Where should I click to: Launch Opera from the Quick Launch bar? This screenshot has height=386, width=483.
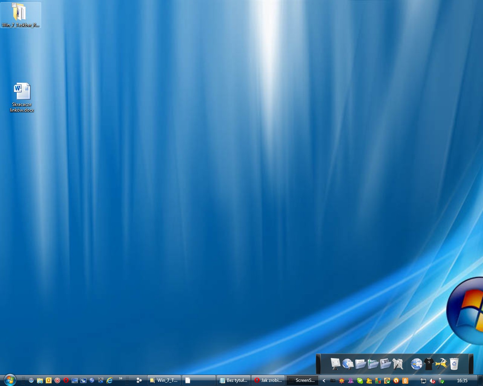66,380
